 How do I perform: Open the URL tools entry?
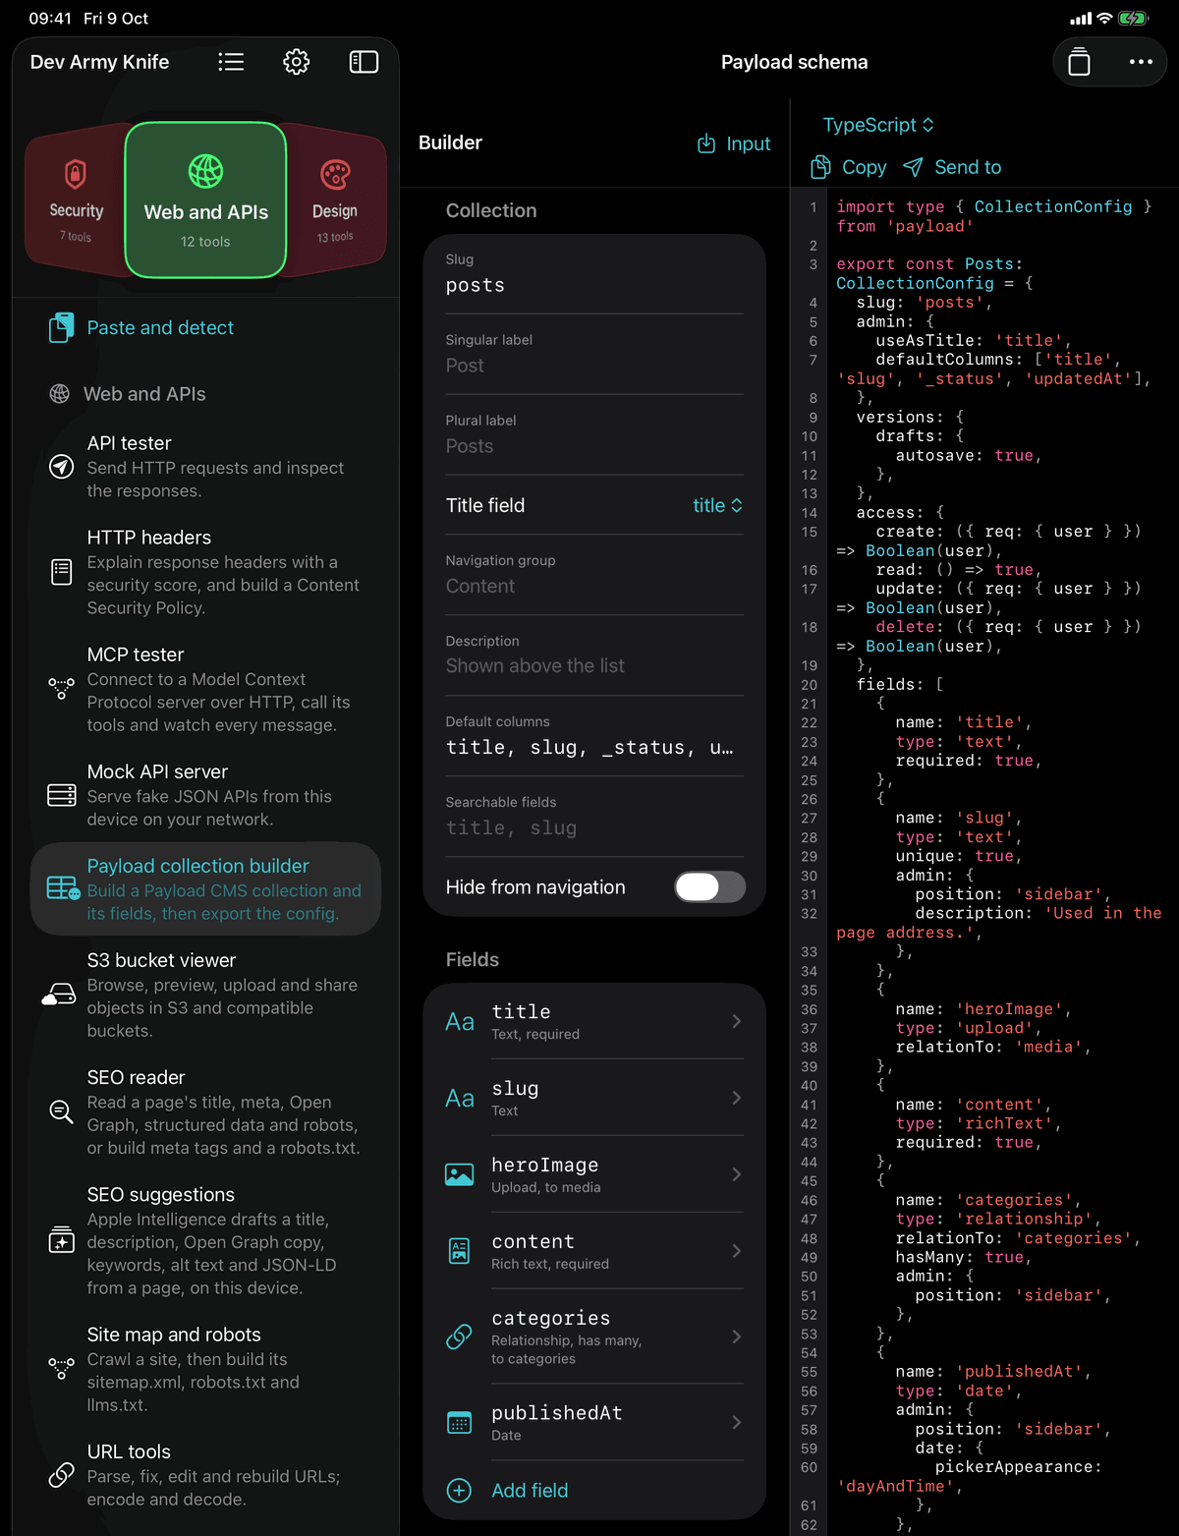[x=206, y=1475]
